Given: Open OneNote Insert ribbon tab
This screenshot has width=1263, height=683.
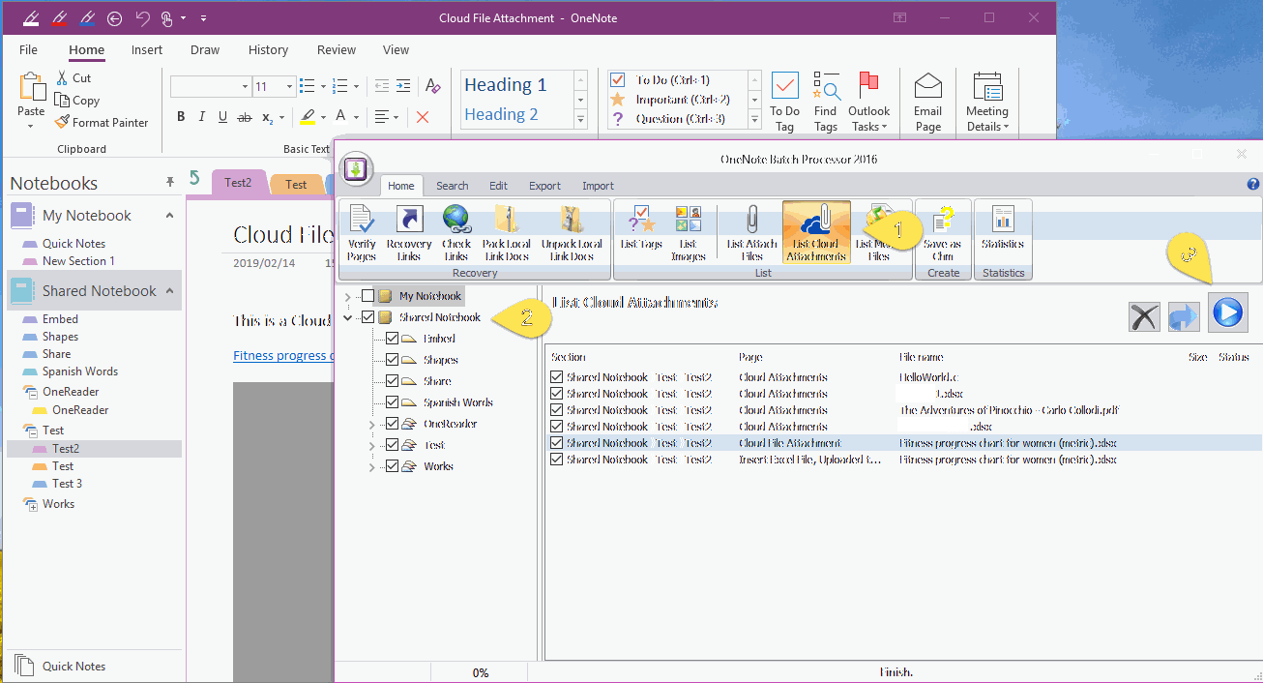Looking at the screenshot, I should [147, 50].
